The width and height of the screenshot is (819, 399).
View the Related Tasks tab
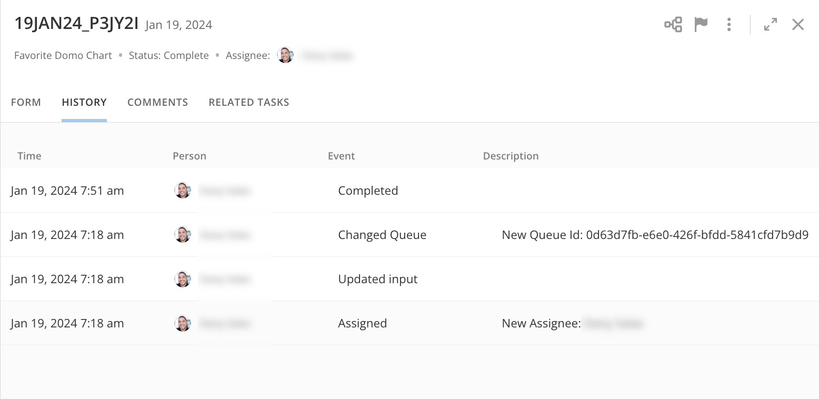[x=249, y=102]
